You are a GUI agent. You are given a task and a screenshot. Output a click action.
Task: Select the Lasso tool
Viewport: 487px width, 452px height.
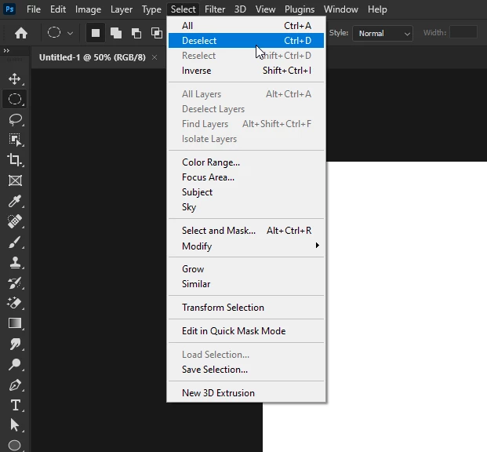tap(15, 120)
